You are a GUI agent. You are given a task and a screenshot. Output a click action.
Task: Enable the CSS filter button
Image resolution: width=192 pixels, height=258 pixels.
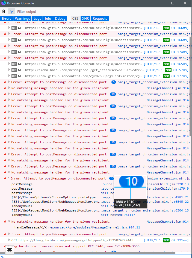[75, 18]
